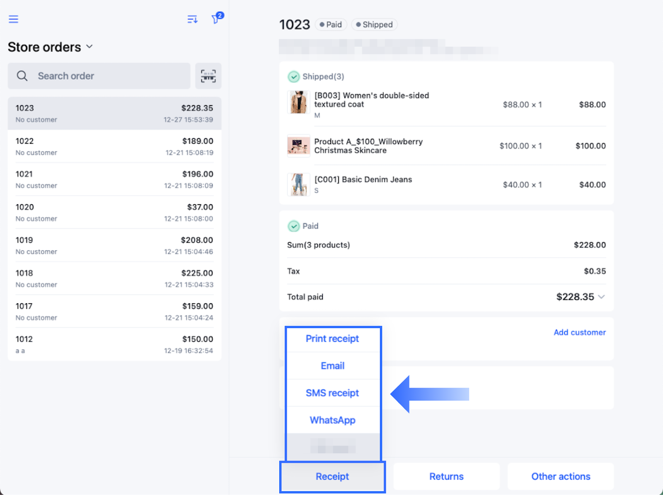The image size is (663, 495).
Task: Click the Add customer link
Action: click(x=580, y=332)
